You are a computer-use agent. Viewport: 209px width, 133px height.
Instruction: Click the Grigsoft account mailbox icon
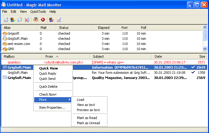[5, 33]
